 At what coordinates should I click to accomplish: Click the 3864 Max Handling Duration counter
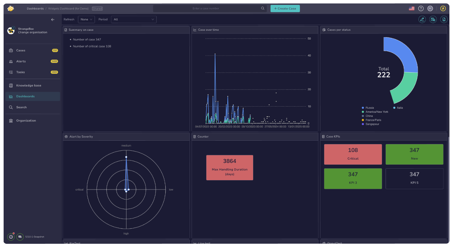coord(230,167)
